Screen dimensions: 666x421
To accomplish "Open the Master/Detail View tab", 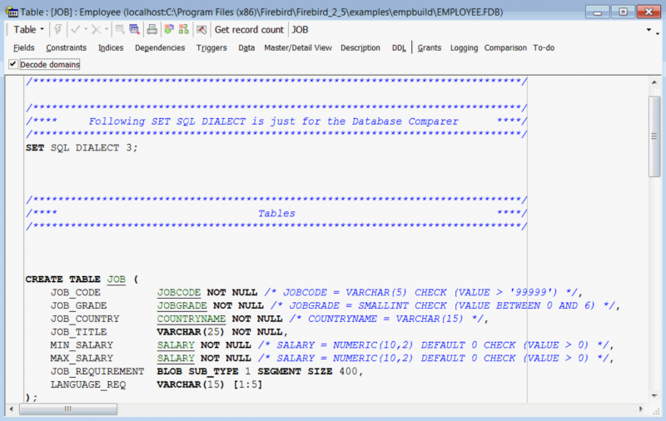I will click(298, 48).
